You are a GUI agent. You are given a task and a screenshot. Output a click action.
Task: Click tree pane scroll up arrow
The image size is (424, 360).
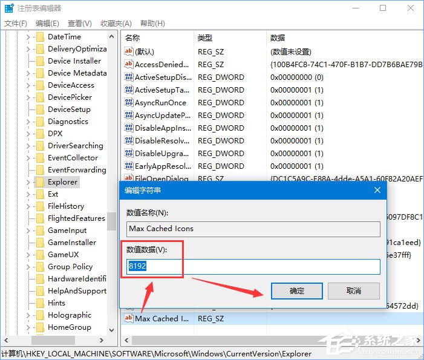[111, 36]
